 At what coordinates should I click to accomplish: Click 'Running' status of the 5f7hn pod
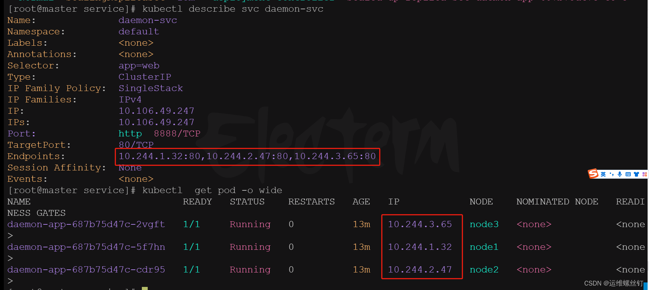click(250, 247)
